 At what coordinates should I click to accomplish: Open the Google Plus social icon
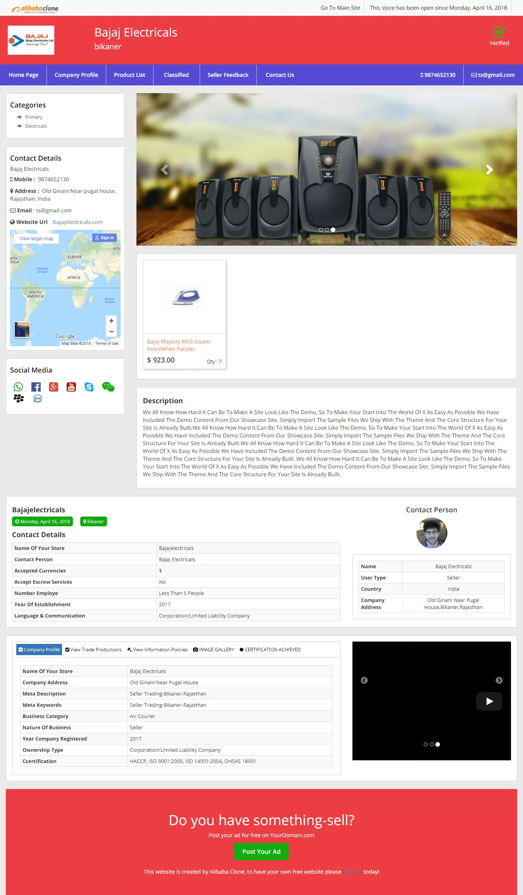click(x=54, y=387)
